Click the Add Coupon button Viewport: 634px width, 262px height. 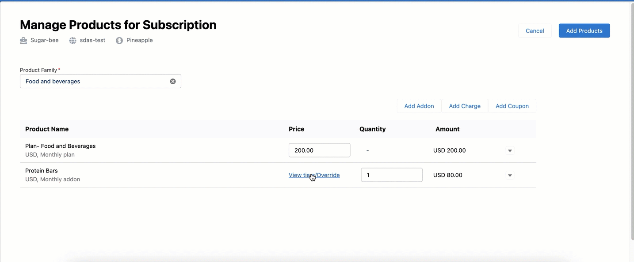coord(512,106)
